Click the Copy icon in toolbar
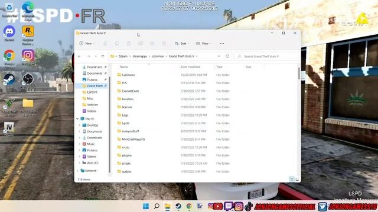The width and height of the screenshot is (378, 212). [x=117, y=44]
